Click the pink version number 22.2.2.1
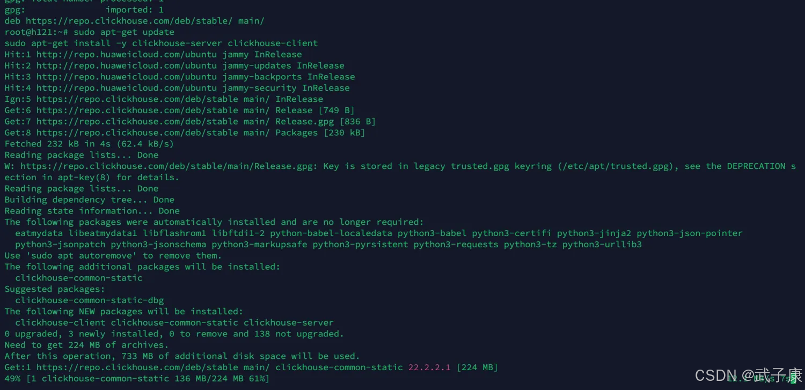Viewport: 805px width, 390px height. click(429, 367)
